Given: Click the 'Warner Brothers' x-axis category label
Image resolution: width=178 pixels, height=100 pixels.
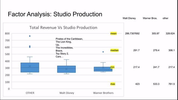Looking at the screenshot, I should coord(103,93).
